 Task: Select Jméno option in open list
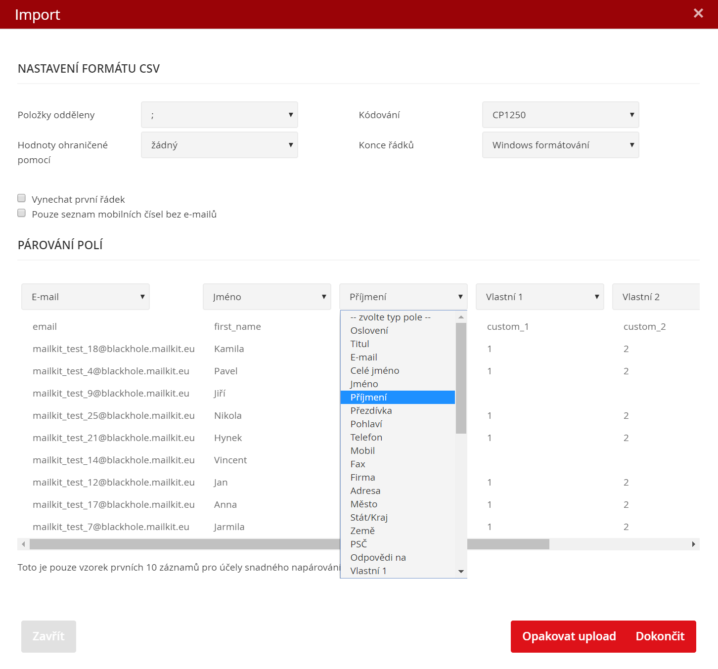click(x=398, y=384)
